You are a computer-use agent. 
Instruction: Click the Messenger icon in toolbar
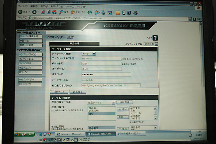[136, 13]
